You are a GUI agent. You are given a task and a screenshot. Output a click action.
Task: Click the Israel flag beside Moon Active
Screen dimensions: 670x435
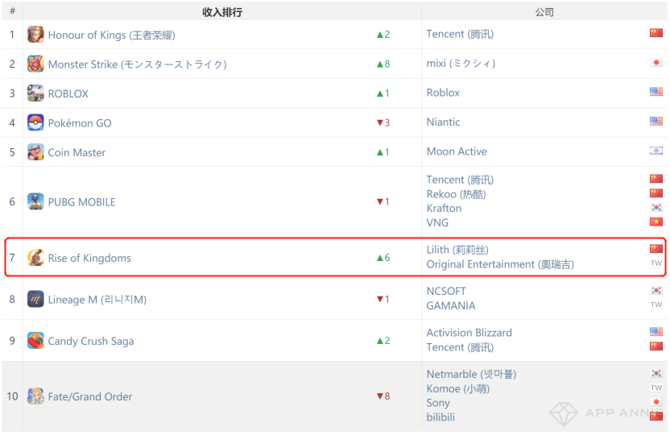656,151
